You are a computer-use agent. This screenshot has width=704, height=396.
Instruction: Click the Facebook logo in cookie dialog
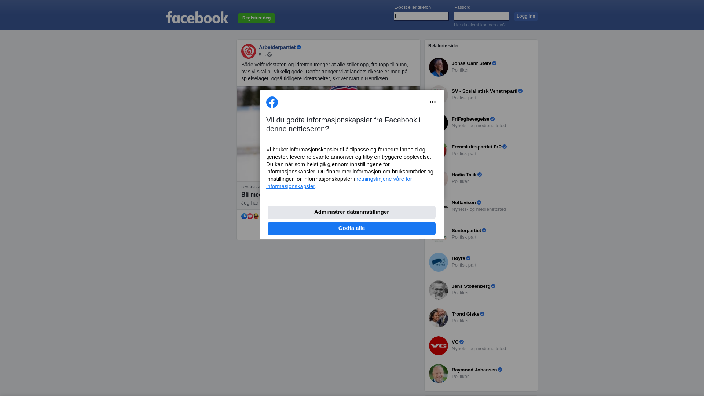[272, 102]
